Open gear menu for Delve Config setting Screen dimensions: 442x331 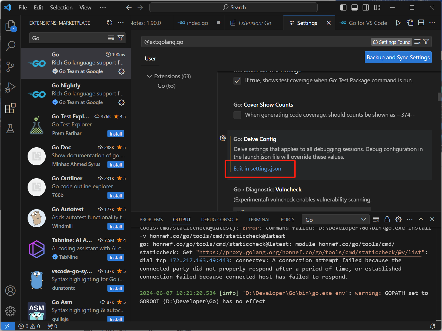(x=223, y=138)
